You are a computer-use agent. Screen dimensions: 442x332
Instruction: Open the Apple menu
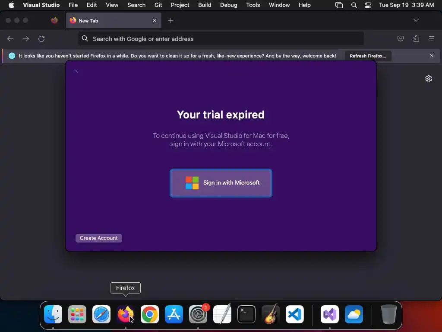(11, 5)
